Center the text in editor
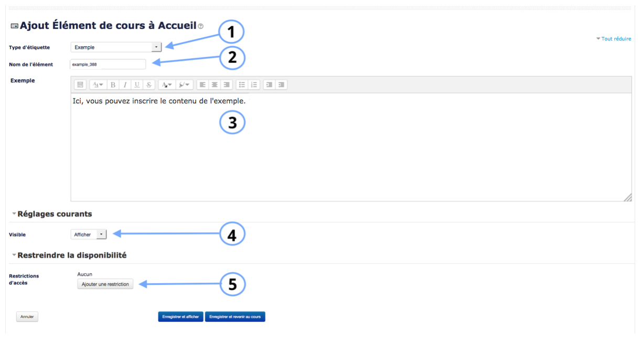This screenshot has width=641, height=344. click(x=215, y=84)
